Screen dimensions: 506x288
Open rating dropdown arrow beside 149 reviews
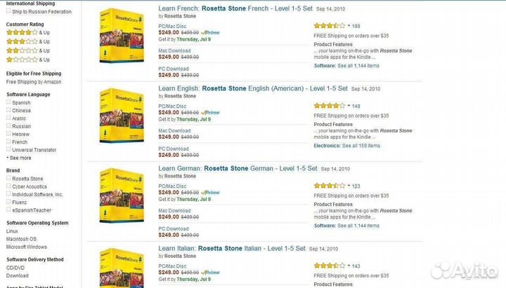(x=349, y=106)
